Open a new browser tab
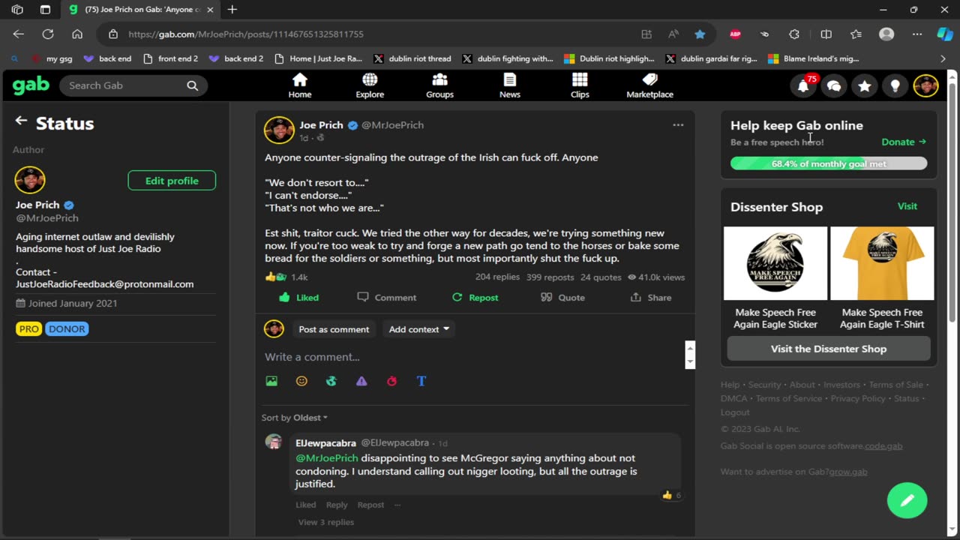This screenshot has height=540, width=960. (x=232, y=10)
